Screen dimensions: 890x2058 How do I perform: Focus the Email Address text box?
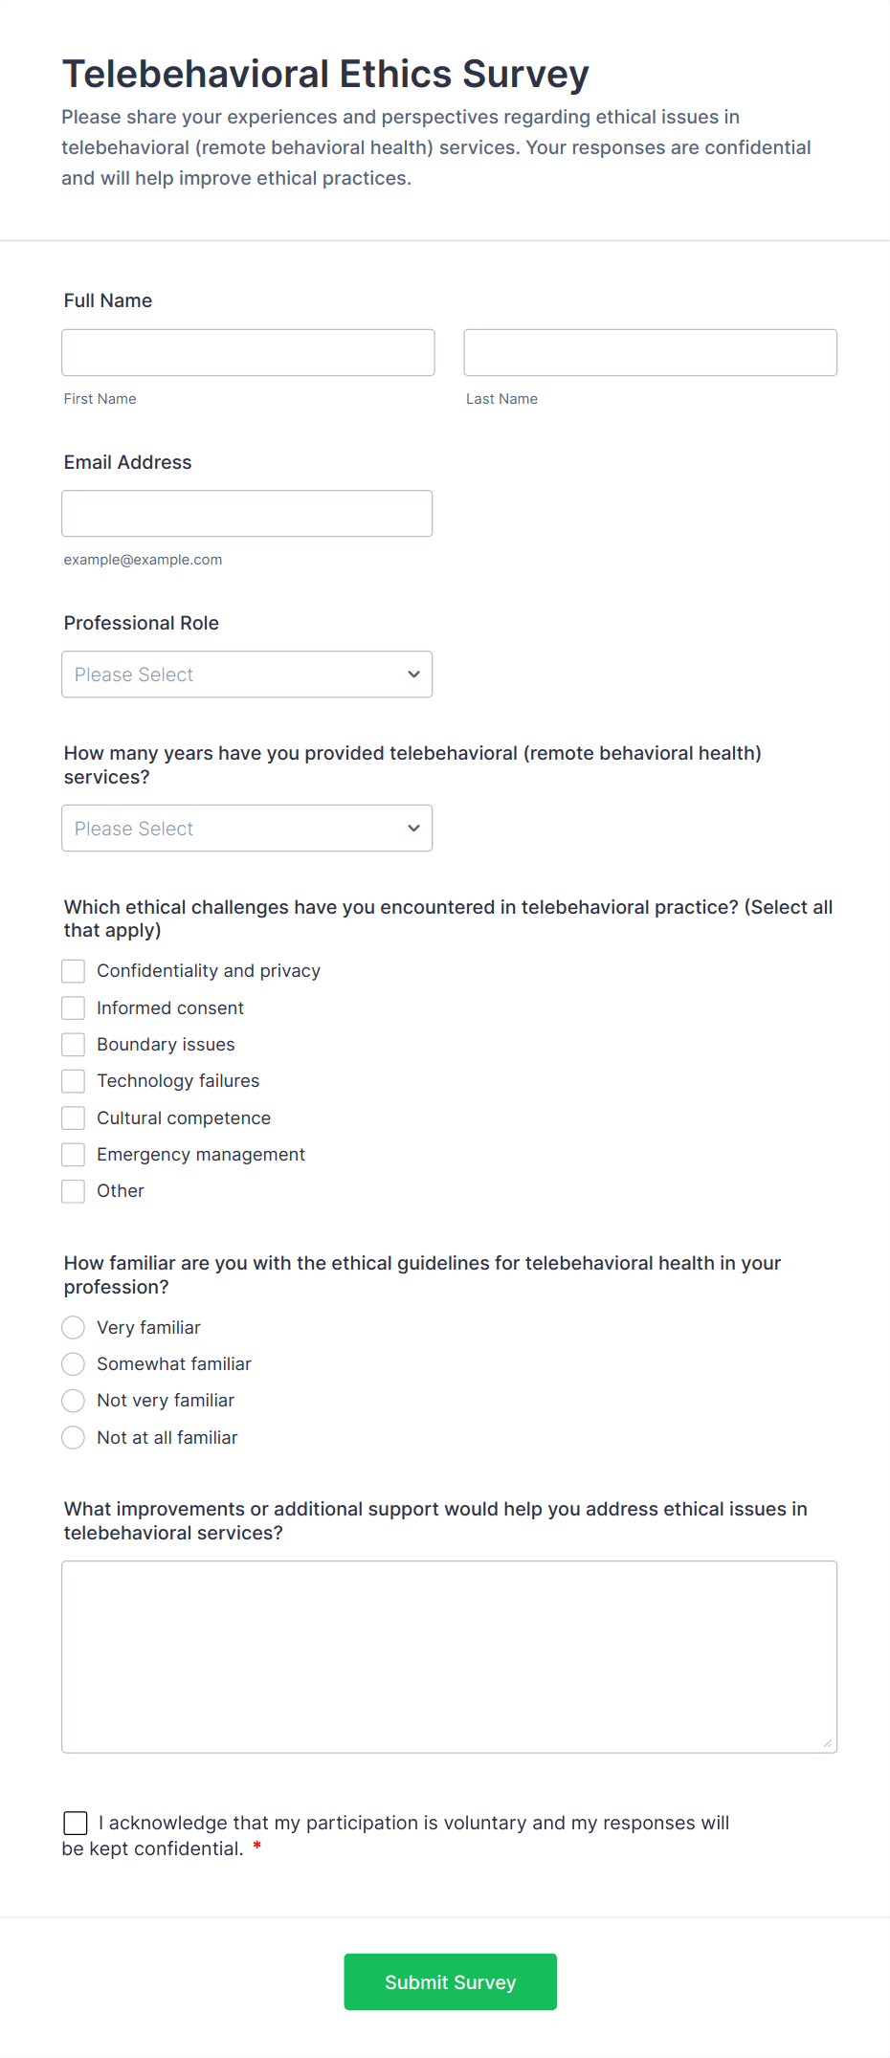(x=247, y=514)
